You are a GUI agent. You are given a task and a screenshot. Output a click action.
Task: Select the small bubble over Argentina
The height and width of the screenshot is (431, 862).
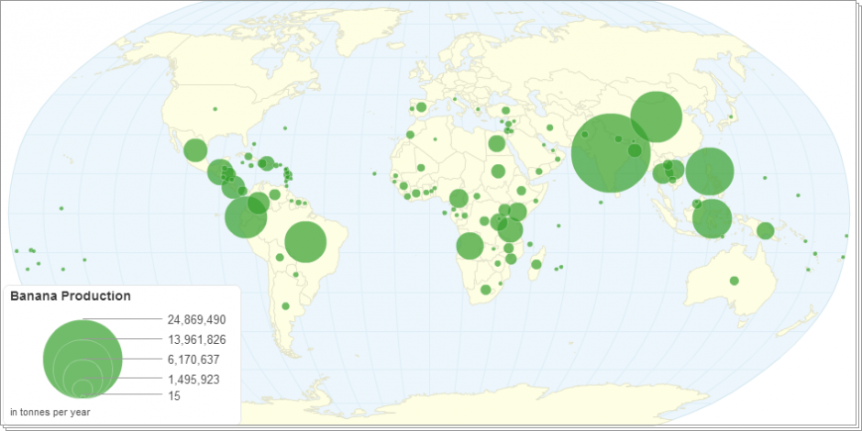coord(285,306)
